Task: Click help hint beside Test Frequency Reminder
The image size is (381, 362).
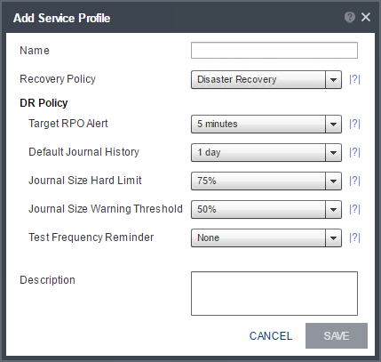Action: (x=354, y=237)
